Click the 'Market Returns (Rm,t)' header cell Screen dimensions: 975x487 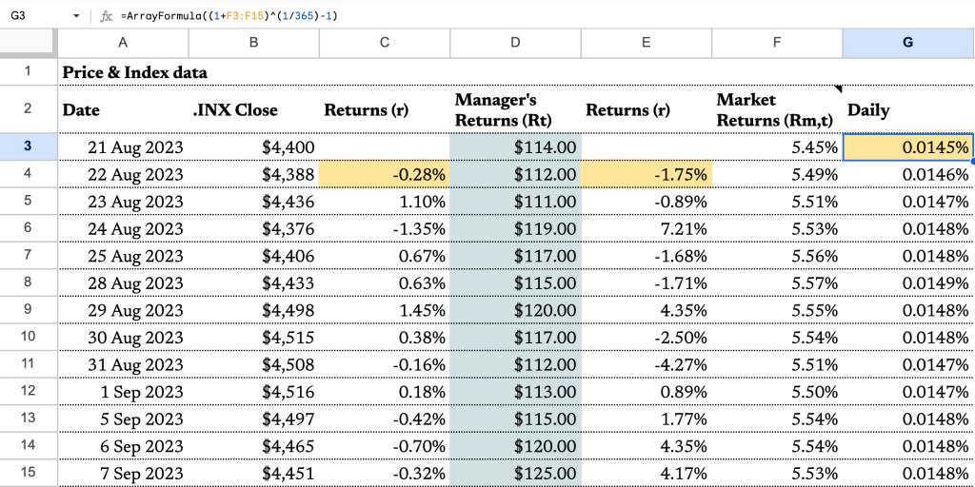point(776,109)
